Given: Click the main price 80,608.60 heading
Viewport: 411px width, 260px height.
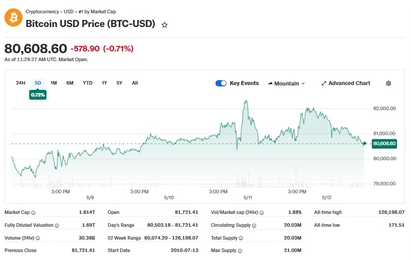Looking at the screenshot, I should coord(36,49).
